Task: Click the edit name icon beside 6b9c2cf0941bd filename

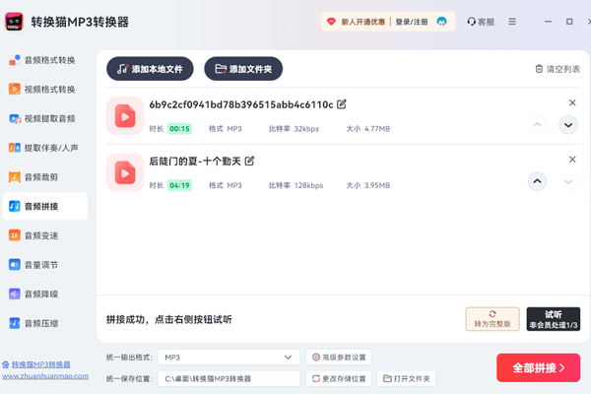Action: [x=342, y=104]
